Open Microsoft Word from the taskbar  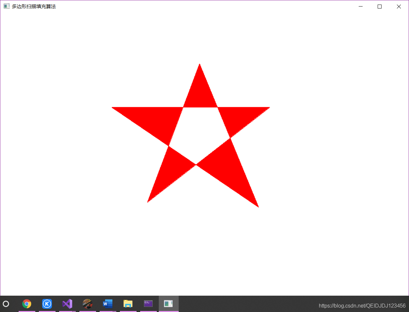point(108,304)
